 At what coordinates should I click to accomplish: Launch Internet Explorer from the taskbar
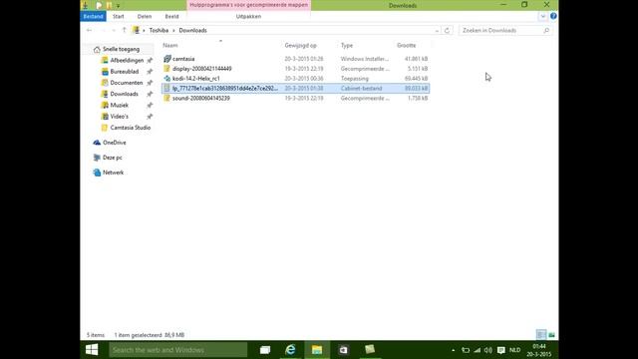290,350
